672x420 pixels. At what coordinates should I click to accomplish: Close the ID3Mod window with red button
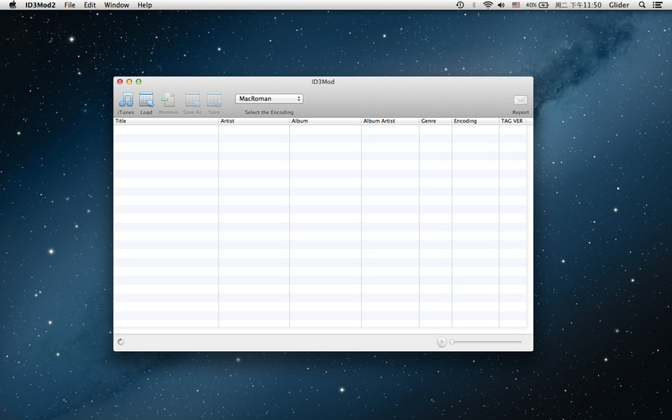[x=120, y=81]
